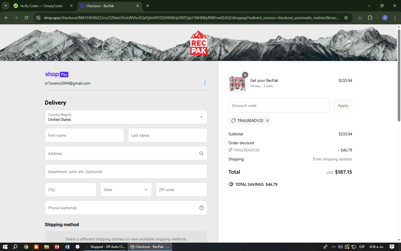This screenshot has width=401, height=251.
Task: Click the address search magnifier icon
Action: tap(201, 153)
